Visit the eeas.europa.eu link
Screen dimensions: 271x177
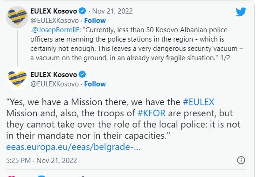coord(73,147)
